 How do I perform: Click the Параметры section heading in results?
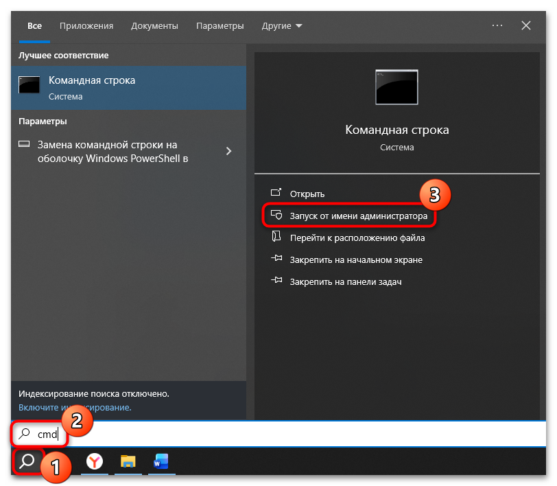coord(43,121)
